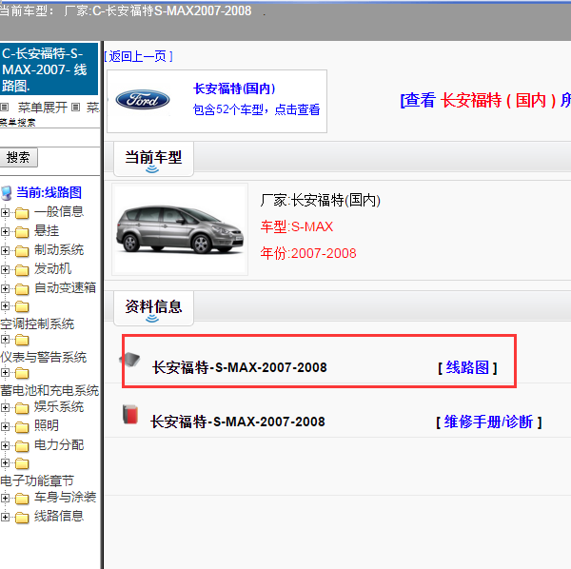Click the C-长安福特-S-MAX-2007- 线路图 sidebar title
This screenshot has width=571, height=569.
[49, 69]
